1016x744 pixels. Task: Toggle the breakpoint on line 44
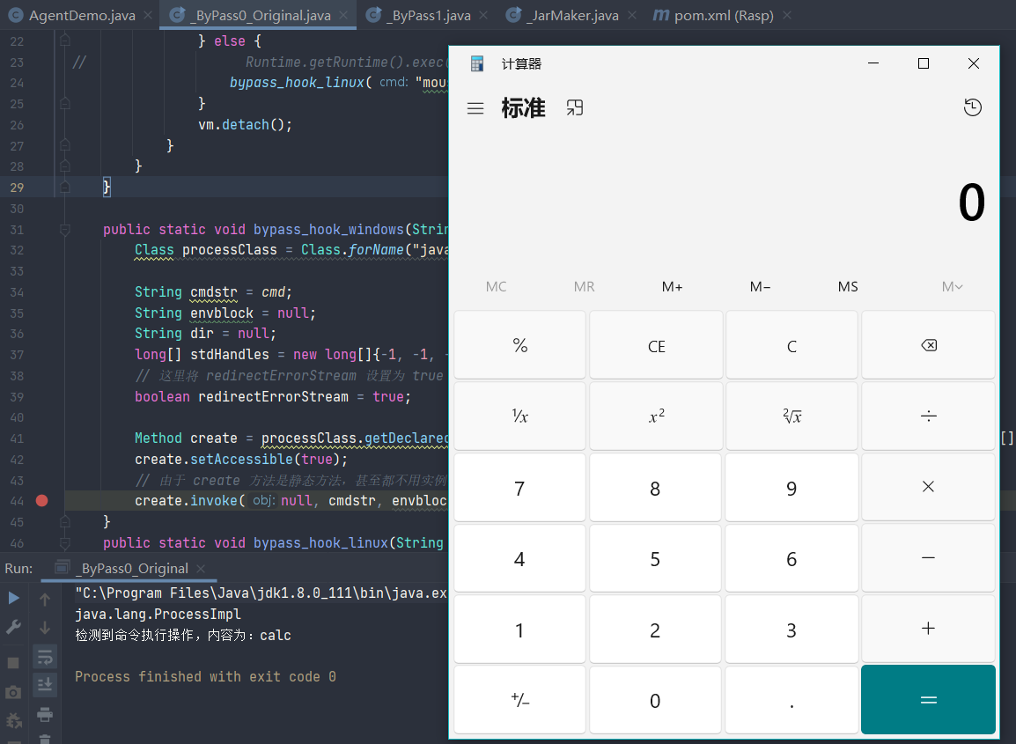[x=41, y=501]
